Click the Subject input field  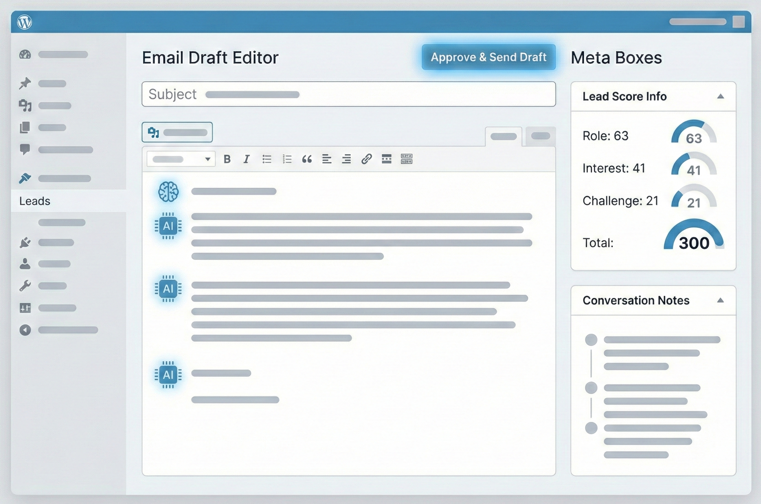click(349, 94)
